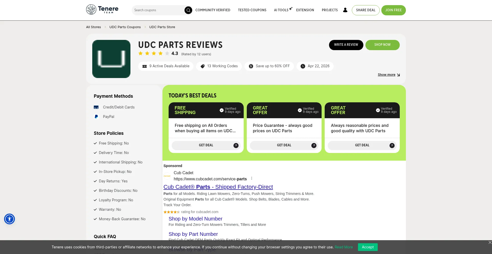Screen dimensions: 492x254
Task: Click the PayPal payment method text
Action: (x=109, y=117)
